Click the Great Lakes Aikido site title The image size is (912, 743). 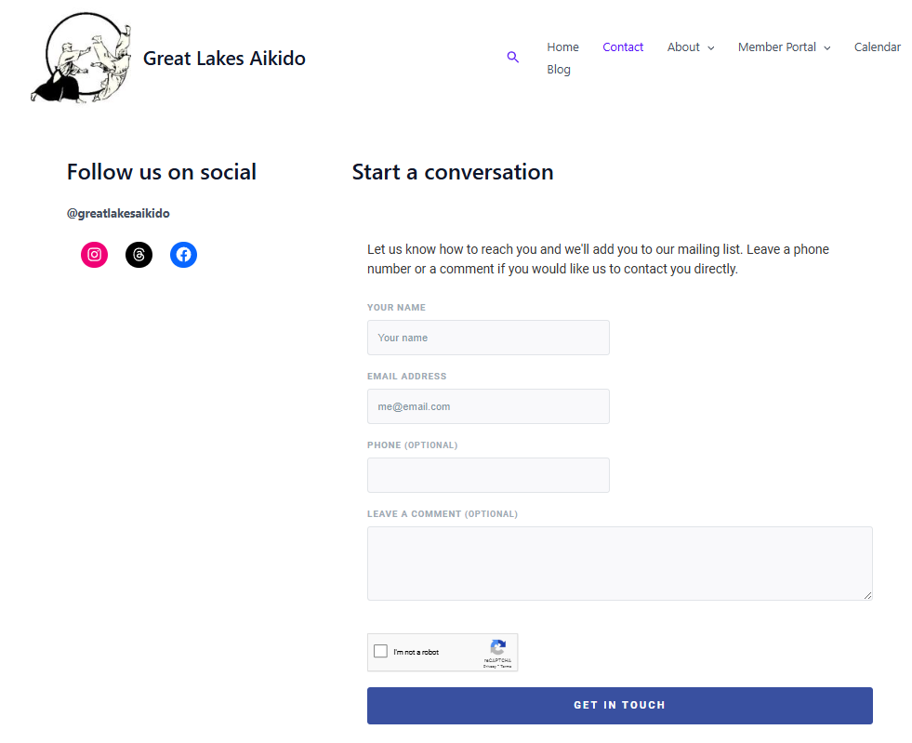tap(224, 59)
